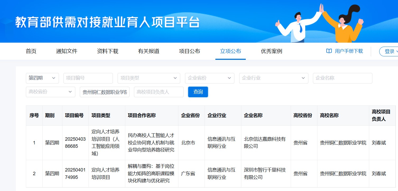This screenshot has height=191, width=398.
Task: Open the 企业行业 industry dropdown
Action: (274, 78)
